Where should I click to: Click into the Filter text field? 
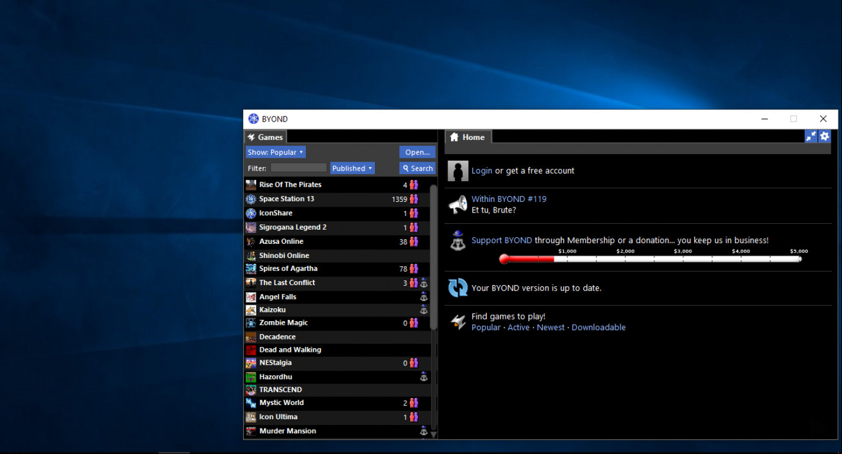pos(299,168)
